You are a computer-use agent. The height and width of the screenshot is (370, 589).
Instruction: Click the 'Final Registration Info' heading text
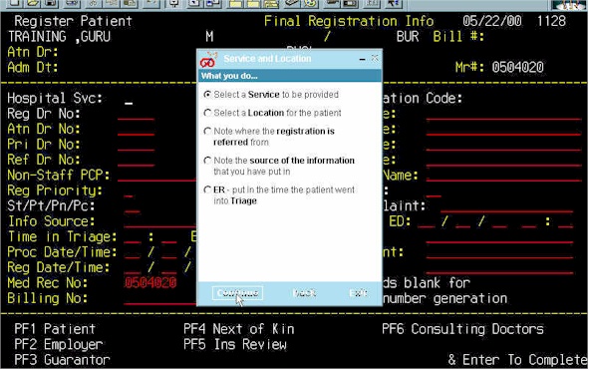349,21
